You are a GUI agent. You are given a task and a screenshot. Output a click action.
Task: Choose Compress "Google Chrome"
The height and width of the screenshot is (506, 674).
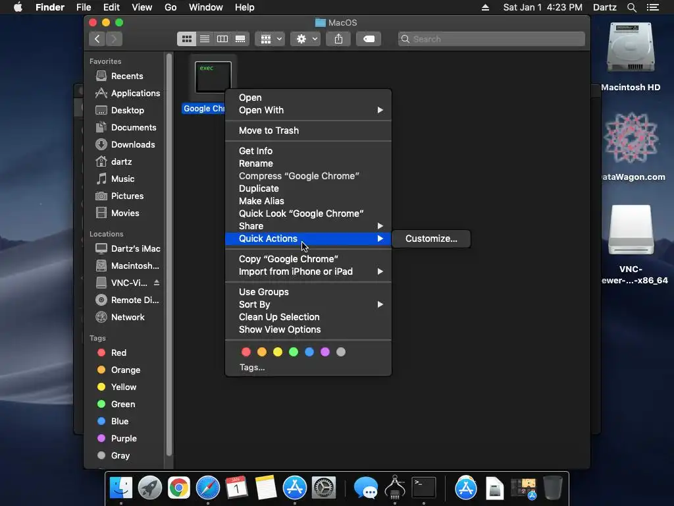click(x=308, y=176)
